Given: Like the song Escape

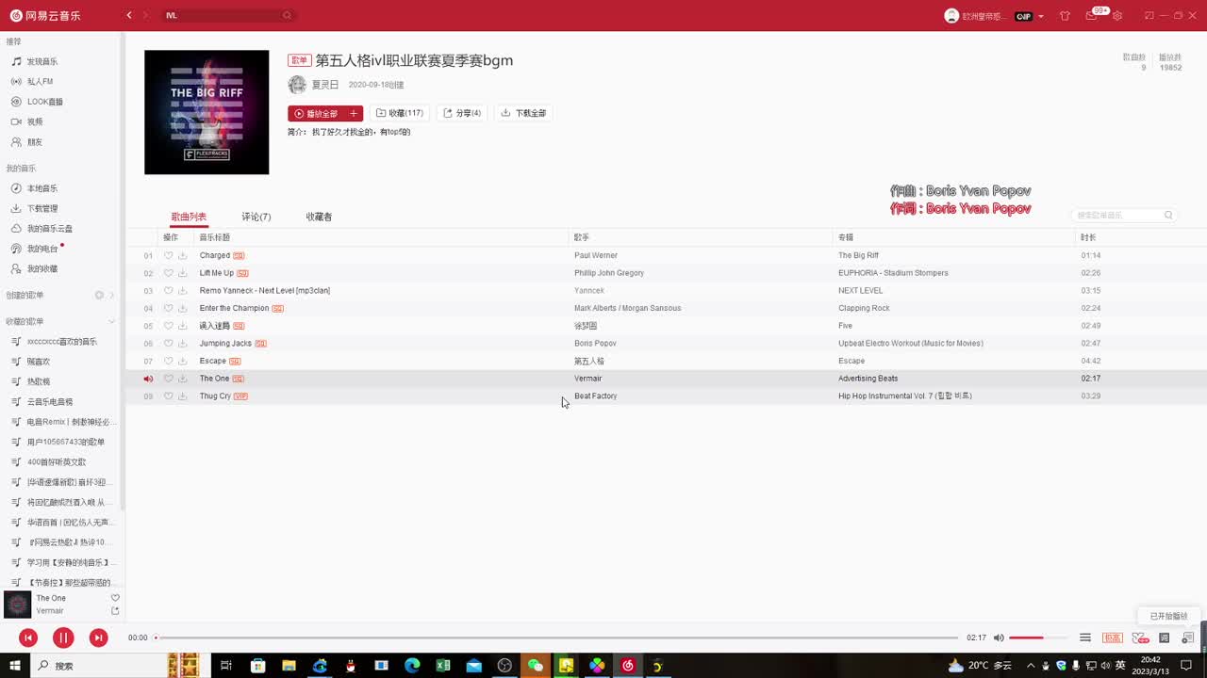Looking at the screenshot, I should pos(169,361).
